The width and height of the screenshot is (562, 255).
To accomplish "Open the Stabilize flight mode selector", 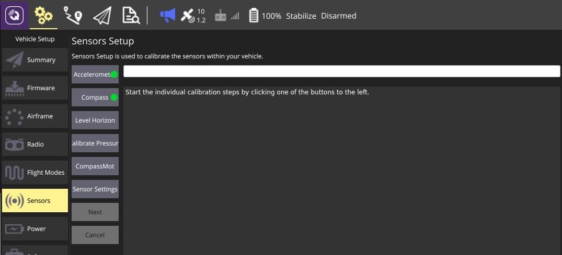I will 301,16.
